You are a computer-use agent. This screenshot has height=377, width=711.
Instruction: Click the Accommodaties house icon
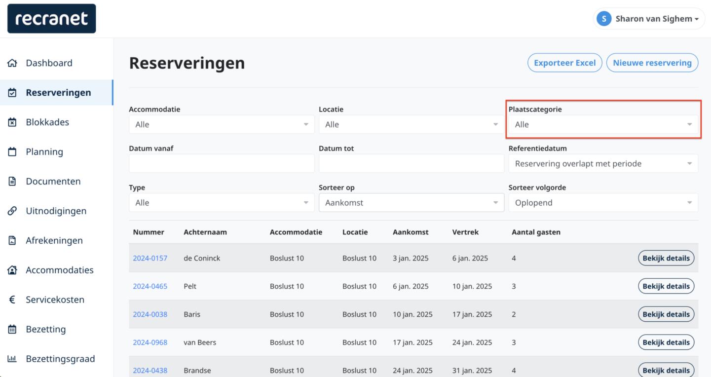[13, 270]
